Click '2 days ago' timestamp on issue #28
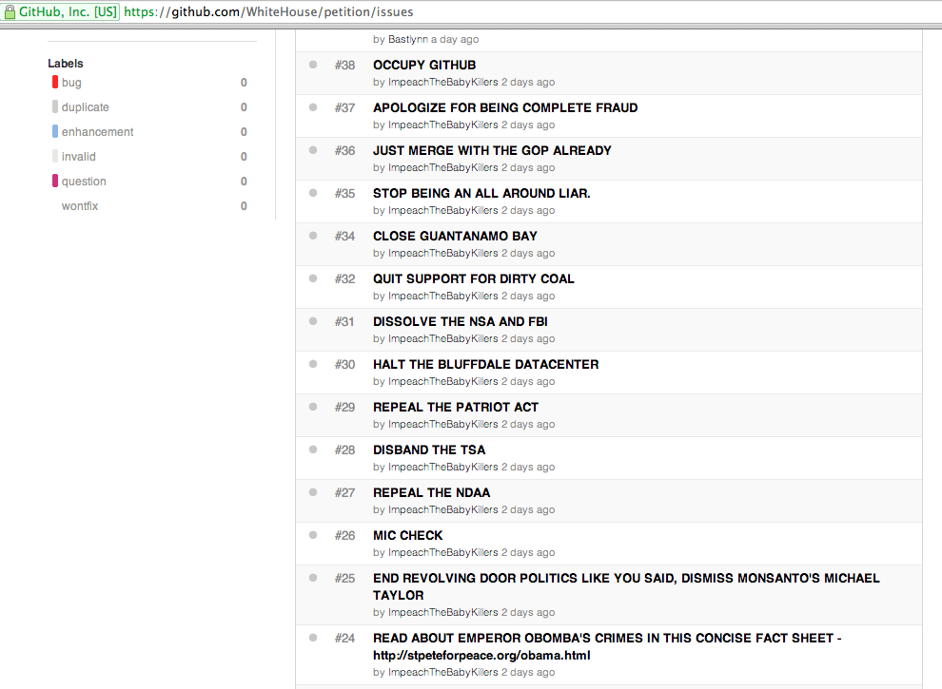Screen dimensions: 942x689 [x=528, y=467]
